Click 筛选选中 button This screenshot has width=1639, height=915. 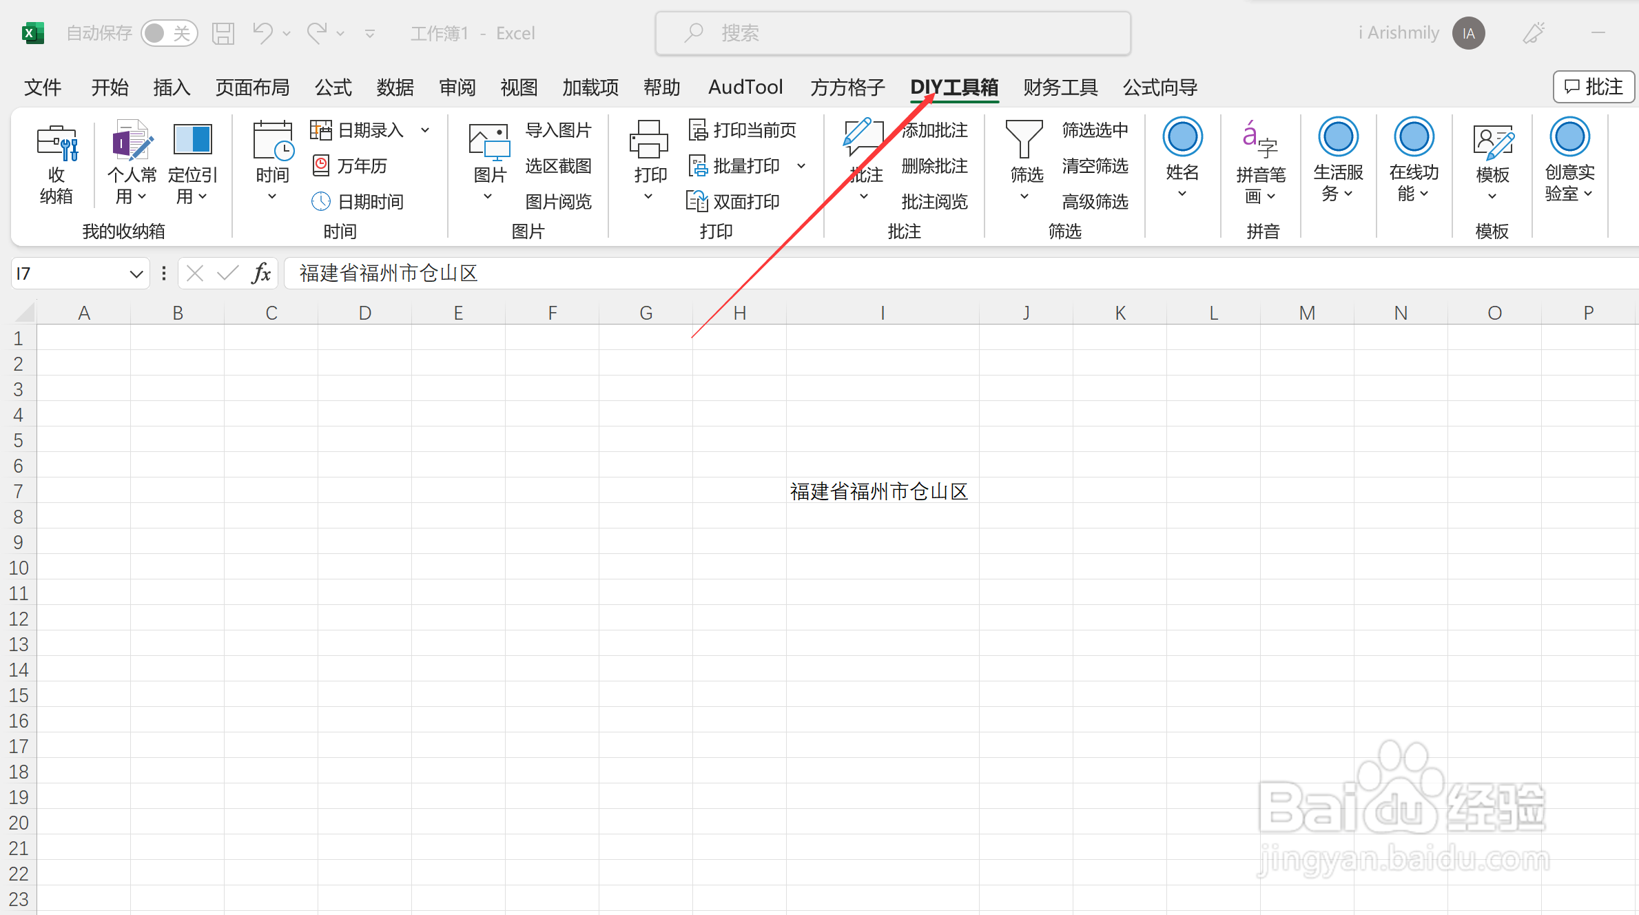(1095, 130)
